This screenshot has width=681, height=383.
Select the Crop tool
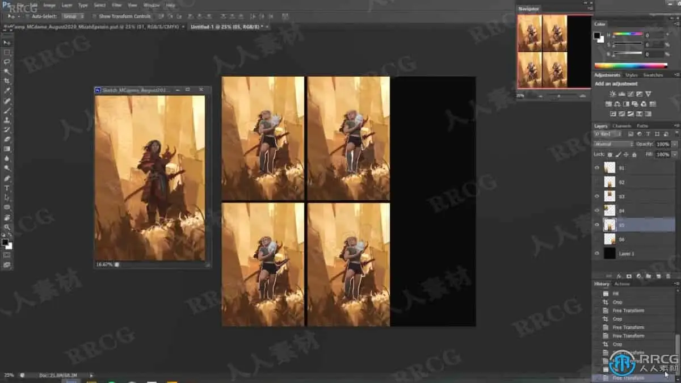(x=7, y=81)
